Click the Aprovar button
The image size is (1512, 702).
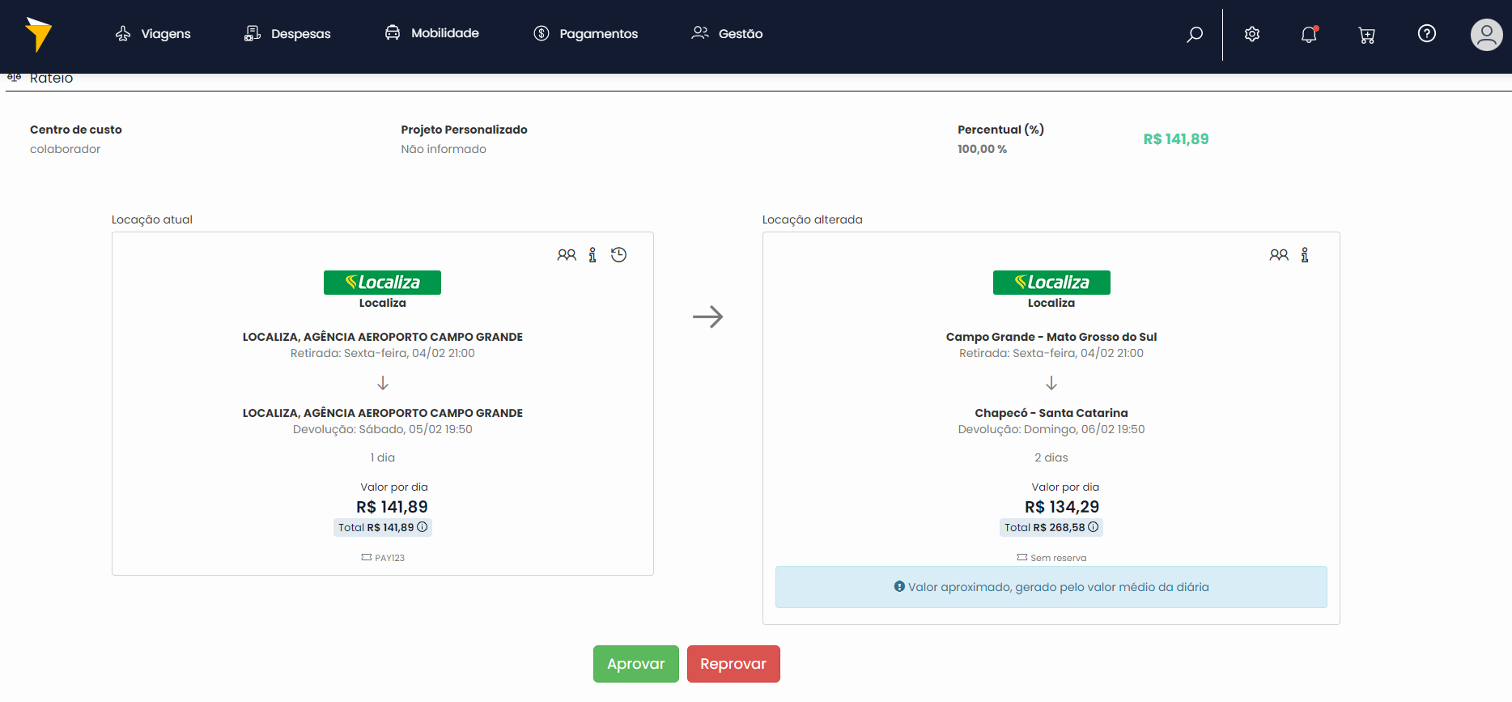tap(636, 664)
